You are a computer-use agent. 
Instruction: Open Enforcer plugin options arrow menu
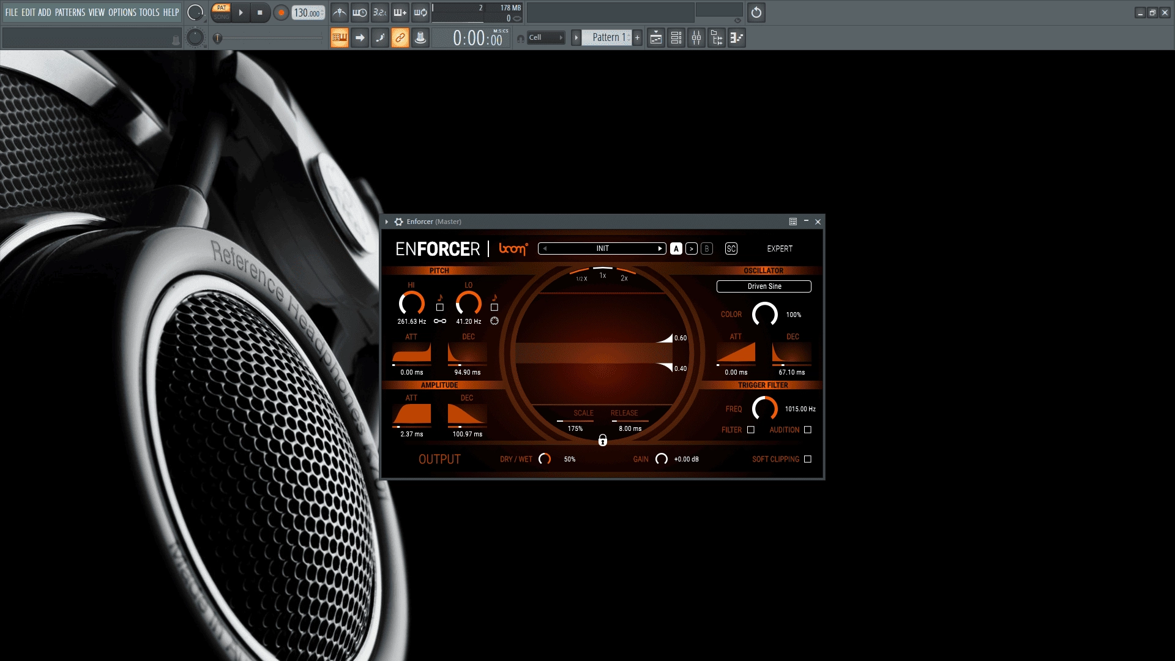point(387,222)
